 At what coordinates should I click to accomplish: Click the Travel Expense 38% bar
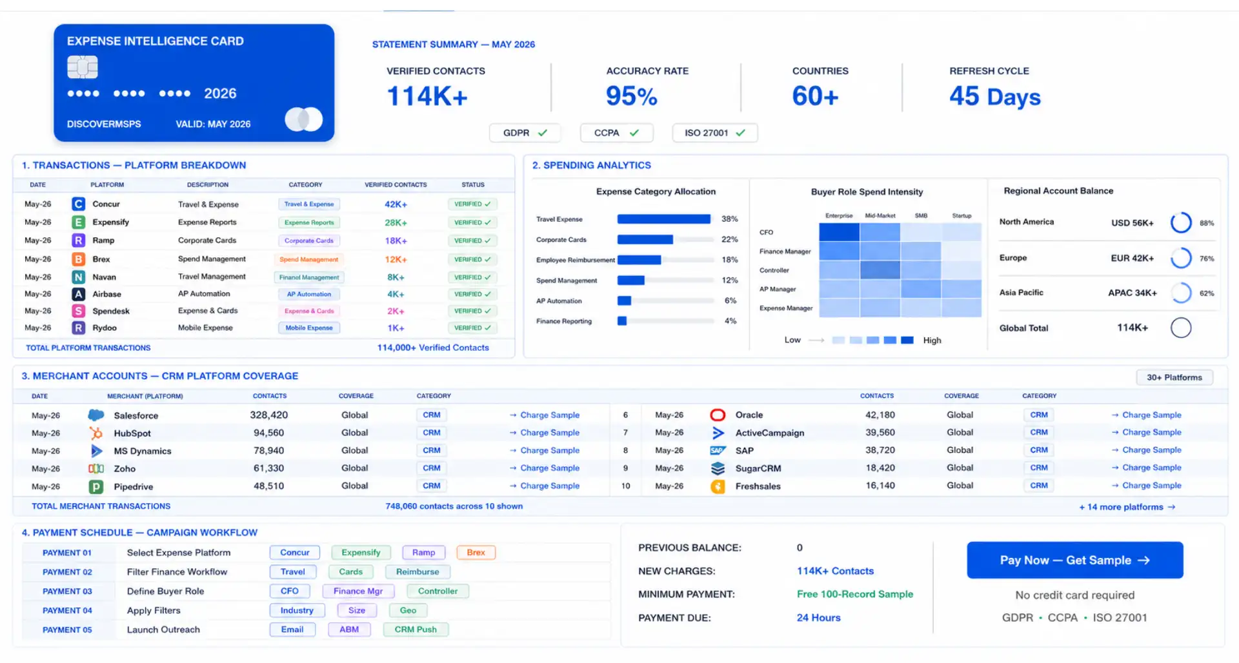coord(664,219)
